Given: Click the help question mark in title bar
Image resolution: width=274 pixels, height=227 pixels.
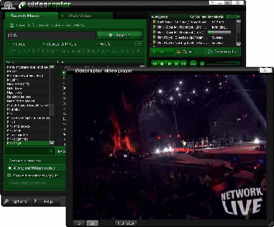Looking at the screenshot, I should coord(212,3).
